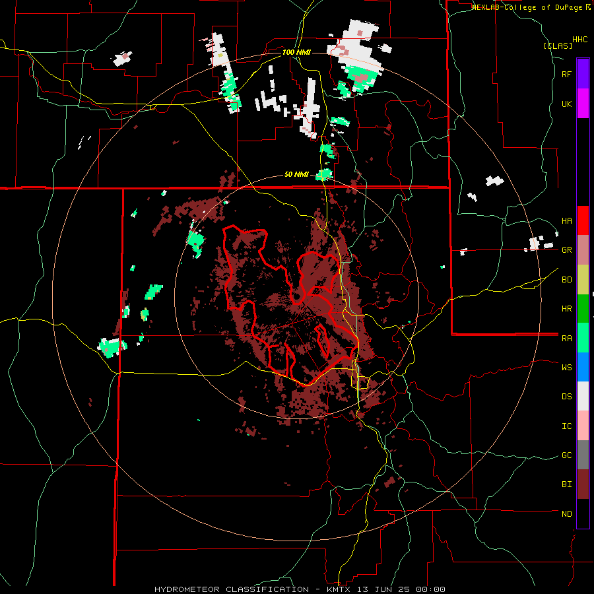Click the "UK" legend label text

(566, 104)
